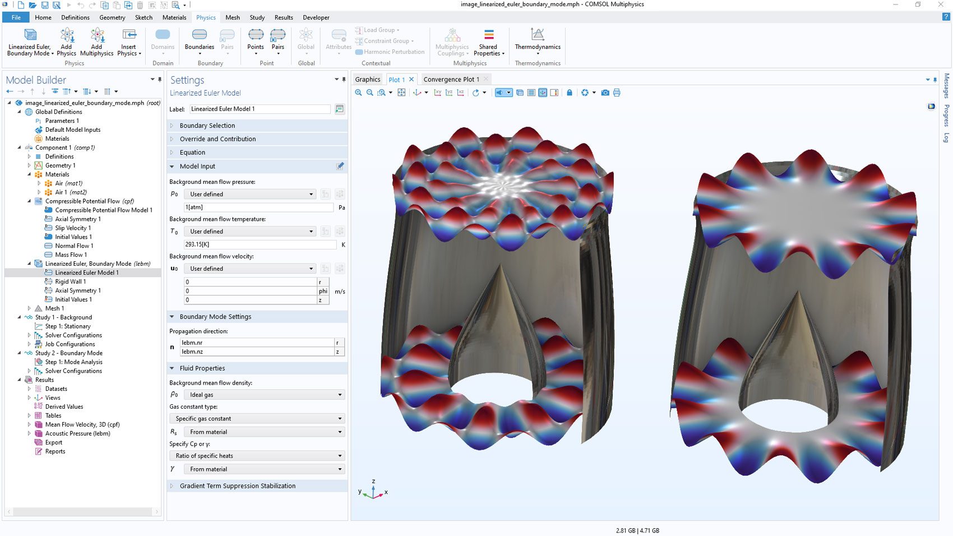The width and height of the screenshot is (953, 536).
Task: Click the Add Physics ribbon icon
Action: point(67,42)
